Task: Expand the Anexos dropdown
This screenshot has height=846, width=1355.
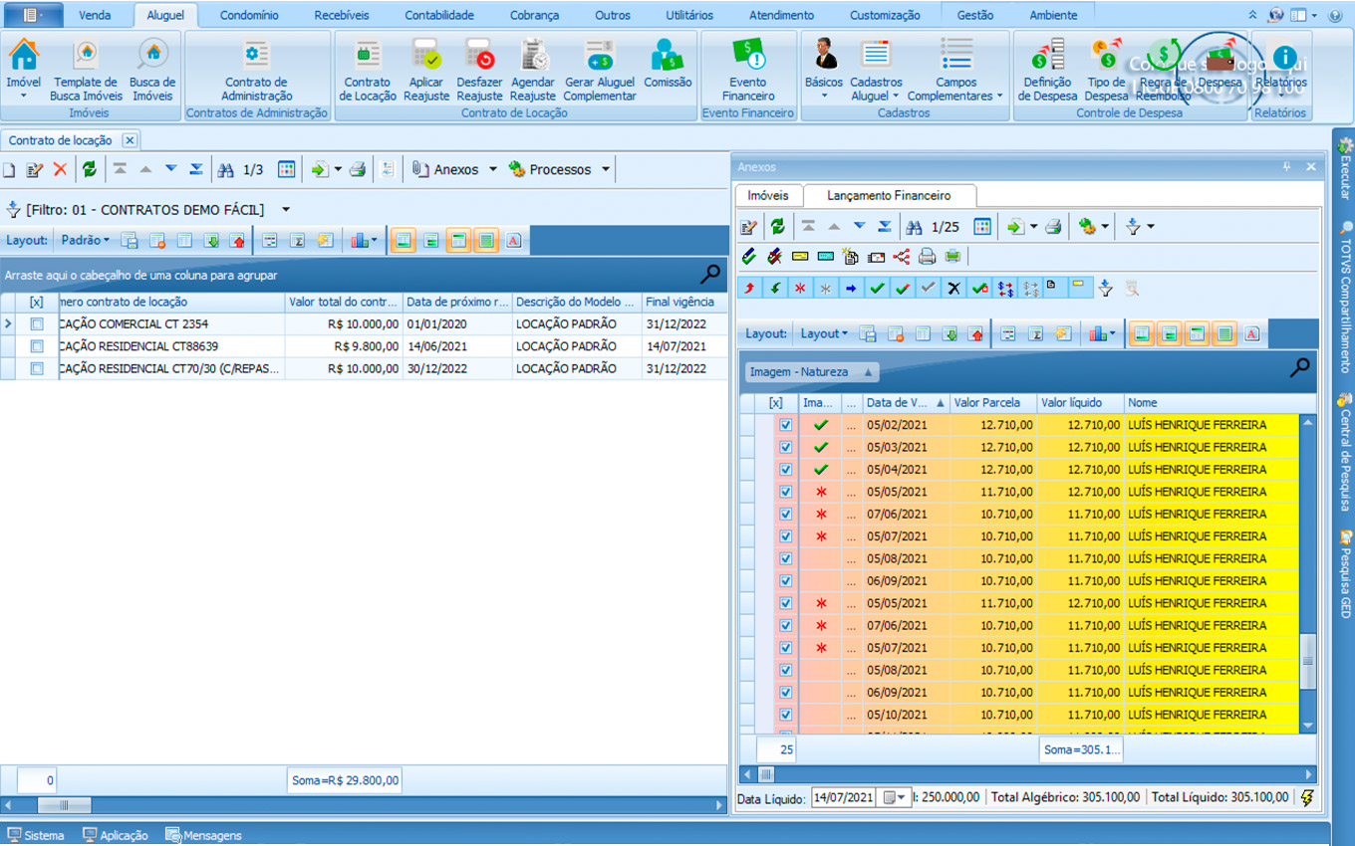Action: (492, 170)
